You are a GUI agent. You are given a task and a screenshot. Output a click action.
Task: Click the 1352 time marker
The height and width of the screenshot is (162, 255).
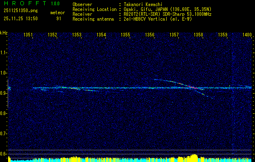(x=53, y=34)
